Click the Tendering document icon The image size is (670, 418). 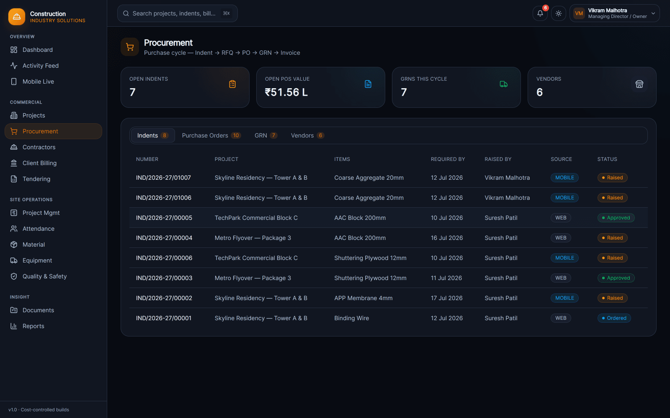[14, 179]
